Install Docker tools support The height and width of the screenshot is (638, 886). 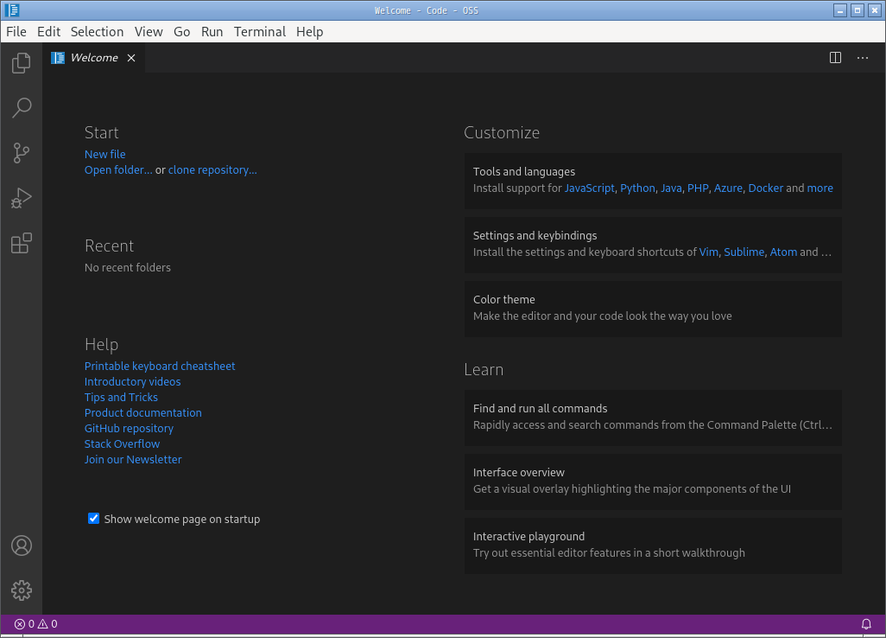pyautogui.click(x=766, y=188)
